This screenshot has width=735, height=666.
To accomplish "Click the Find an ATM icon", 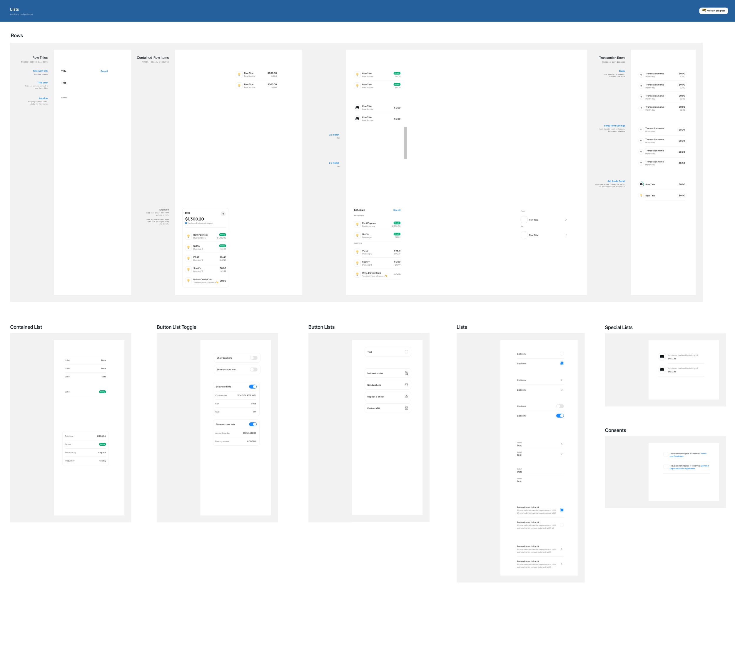I will [406, 408].
